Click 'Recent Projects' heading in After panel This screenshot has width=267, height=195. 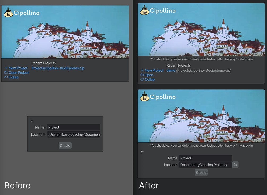[x=178, y=65]
